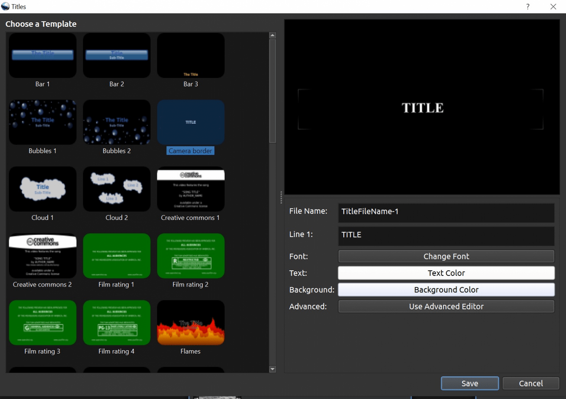Cancel the title creation dialog
The height and width of the screenshot is (399, 566).
pyautogui.click(x=531, y=383)
